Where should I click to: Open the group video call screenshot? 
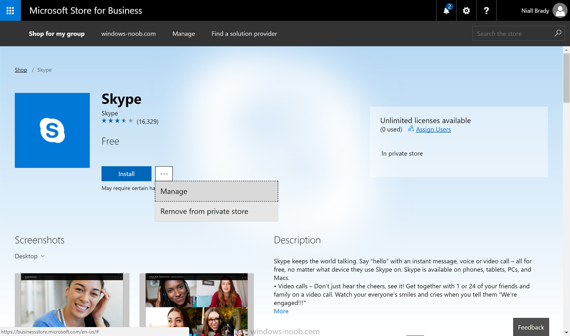coord(196,304)
